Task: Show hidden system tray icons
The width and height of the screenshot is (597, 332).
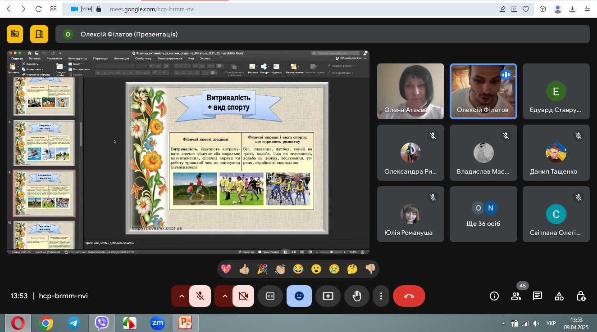Action: (x=503, y=323)
